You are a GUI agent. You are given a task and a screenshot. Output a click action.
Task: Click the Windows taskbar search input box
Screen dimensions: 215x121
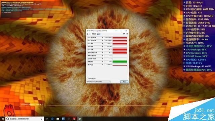pyautogui.click(x=25, y=119)
